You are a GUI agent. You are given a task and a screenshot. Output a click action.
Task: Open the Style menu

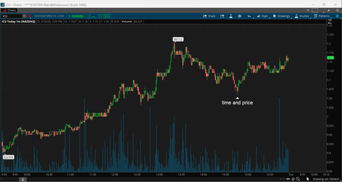(262, 16)
